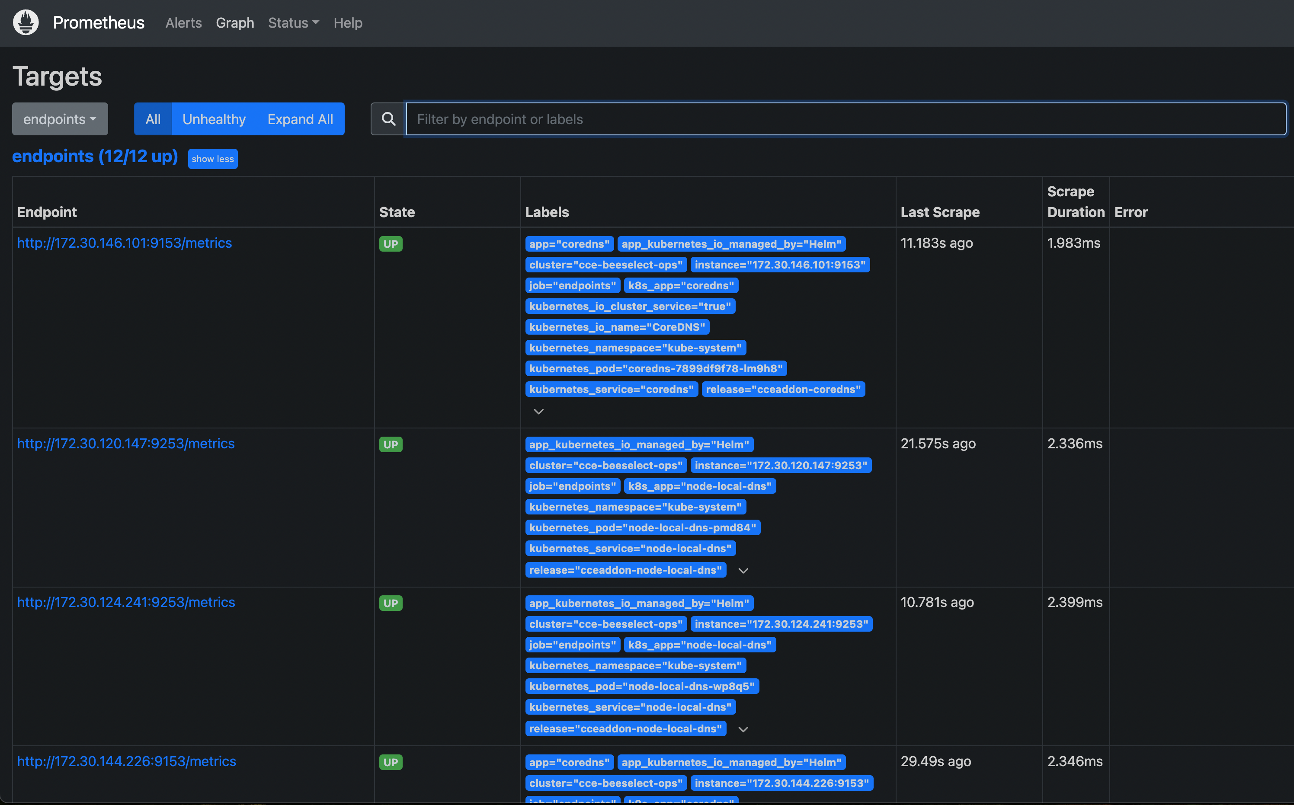Click label release="cceaddon-coredns"
This screenshot has height=805, width=1294.
point(783,389)
